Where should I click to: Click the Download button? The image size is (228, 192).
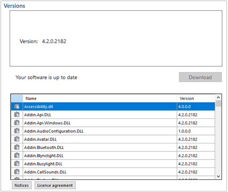tap(200, 77)
